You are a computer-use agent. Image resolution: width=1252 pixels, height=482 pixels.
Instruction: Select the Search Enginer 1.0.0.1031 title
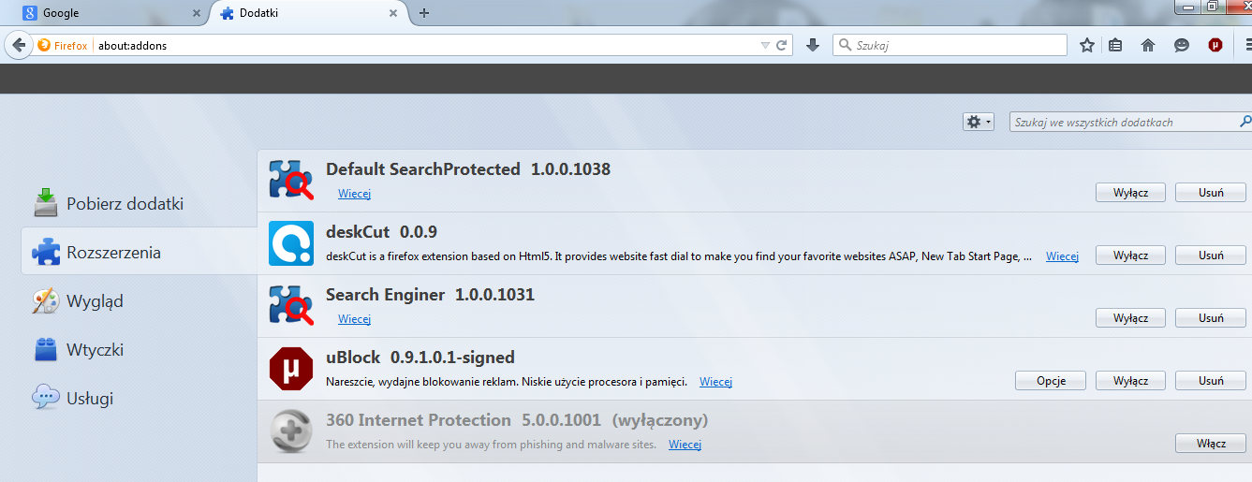click(x=430, y=295)
